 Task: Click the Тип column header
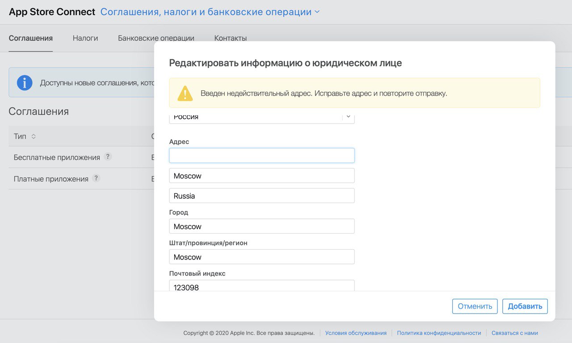[20, 136]
